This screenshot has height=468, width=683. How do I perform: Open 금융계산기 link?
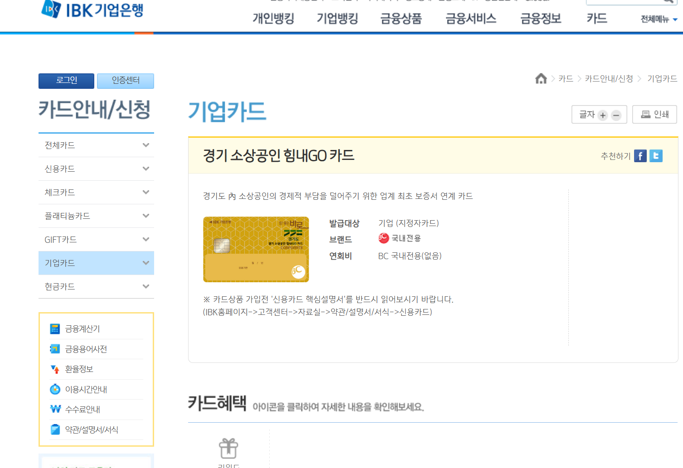[82, 329]
